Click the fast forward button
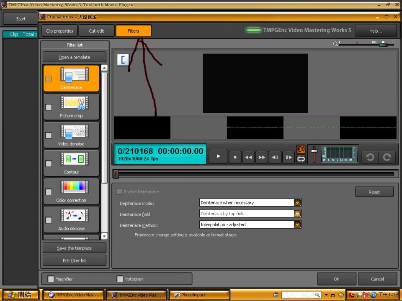Screen dimensions: 402x301 point(262,157)
